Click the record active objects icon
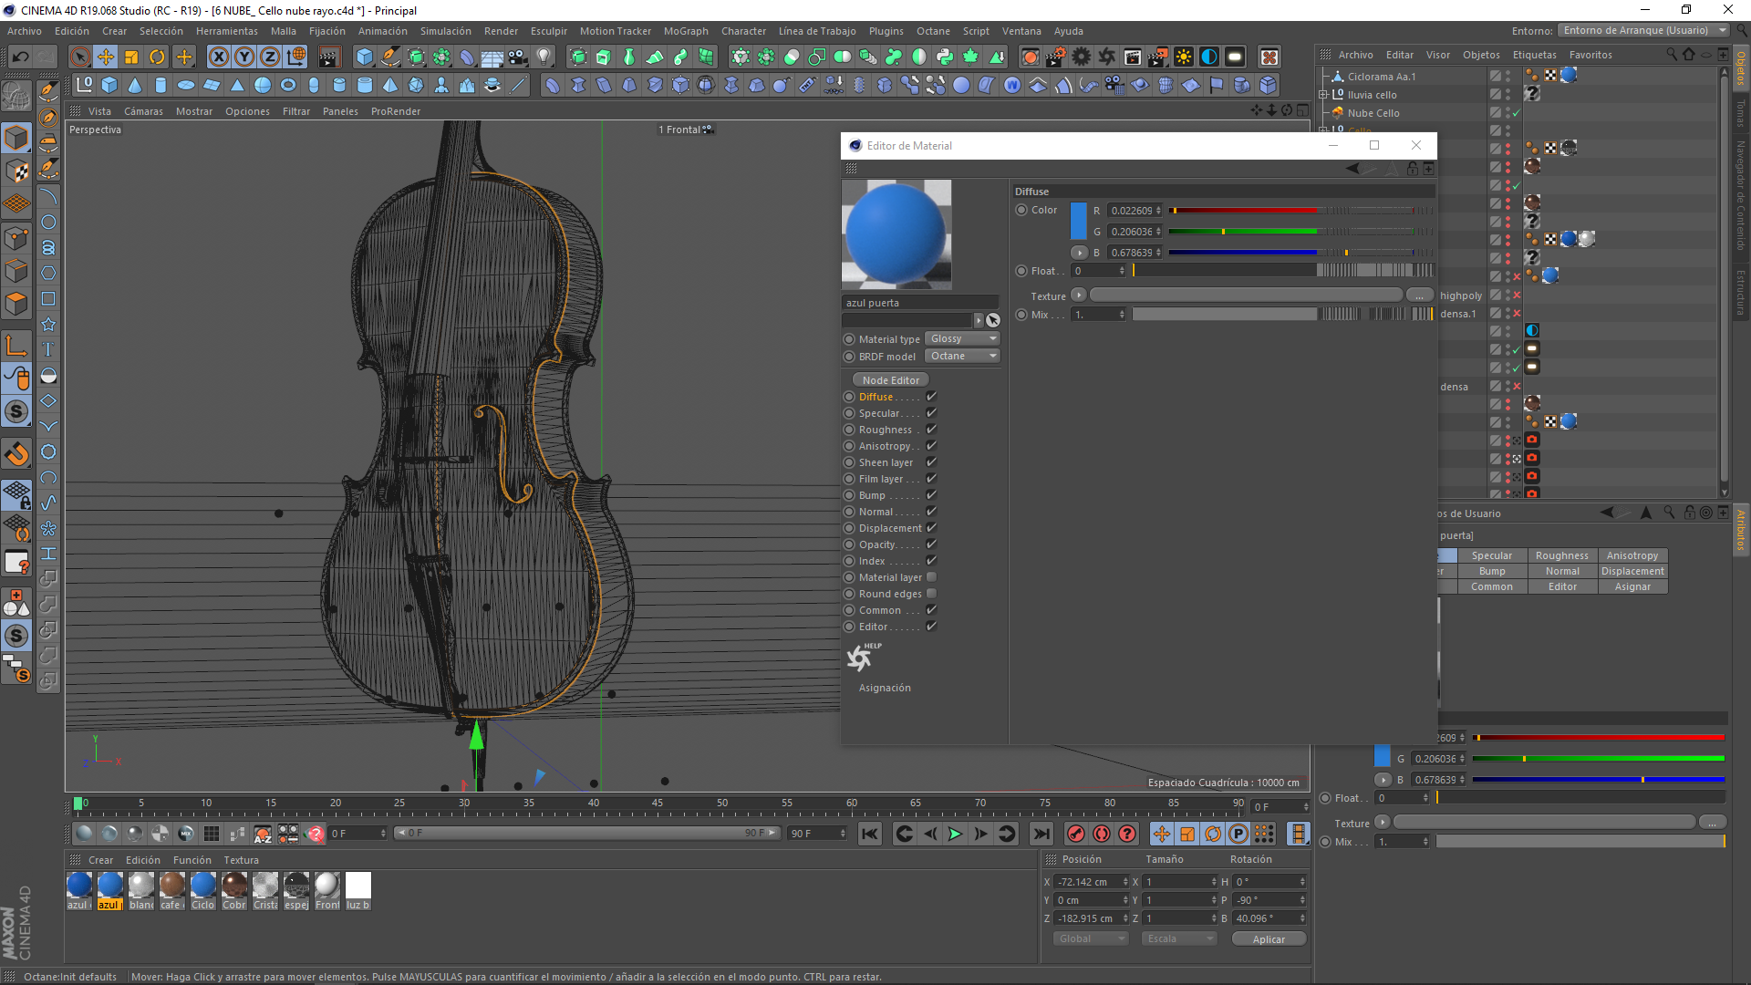 click(x=1076, y=834)
